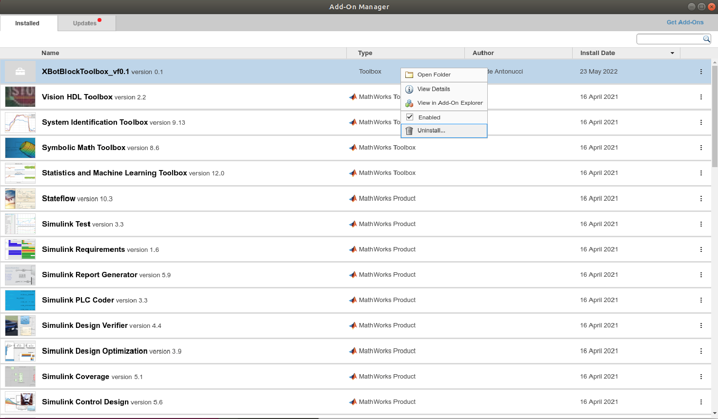The image size is (718, 419).
Task: Open options menu for Stateflow row
Action: 701,199
